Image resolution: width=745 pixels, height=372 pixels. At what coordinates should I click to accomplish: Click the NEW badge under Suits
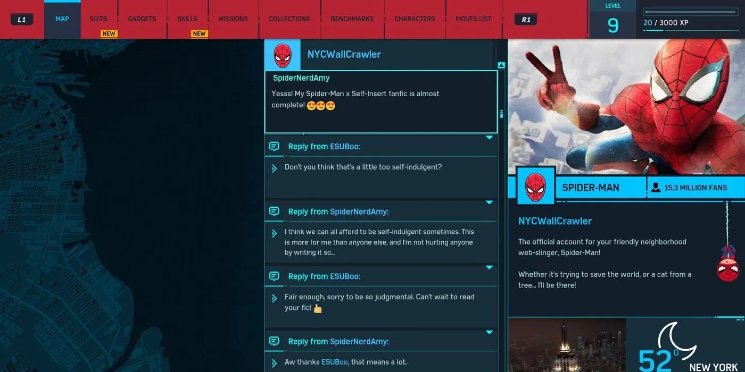tap(109, 33)
